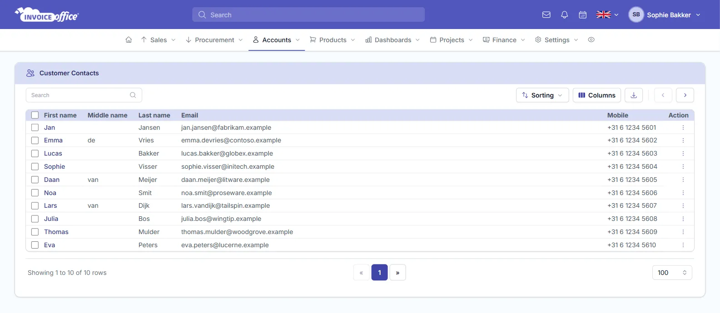Image resolution: width=720 pixels, height=313 pixels.
Task: Open action menu for Emma de Vries
Action: click(683, 141)
